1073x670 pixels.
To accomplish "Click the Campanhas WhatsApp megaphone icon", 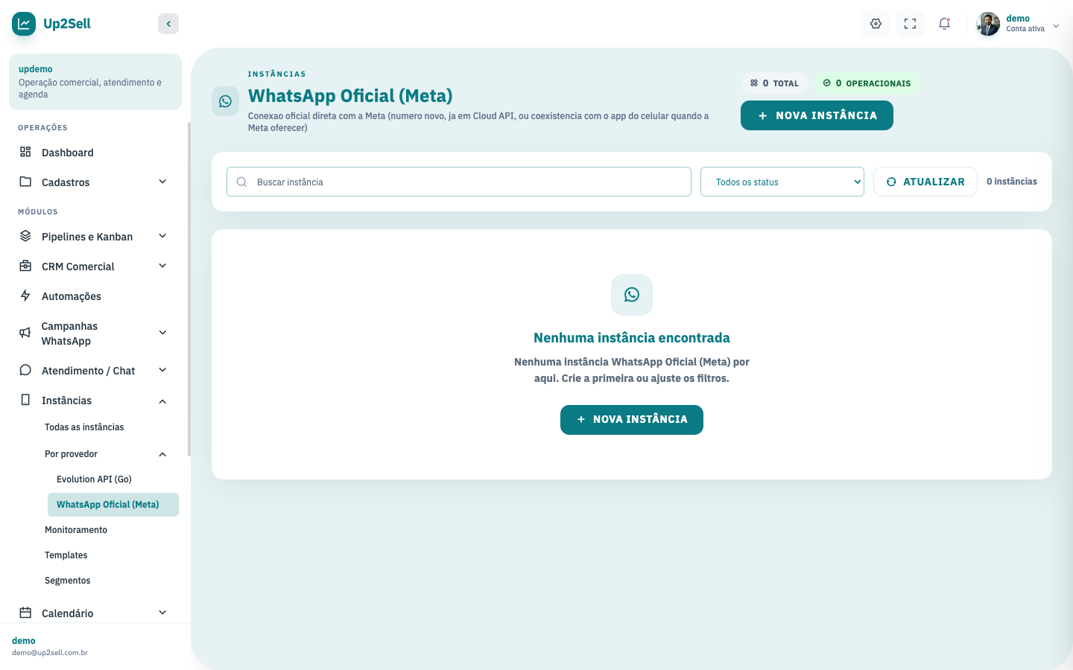I will pos(25,333).
